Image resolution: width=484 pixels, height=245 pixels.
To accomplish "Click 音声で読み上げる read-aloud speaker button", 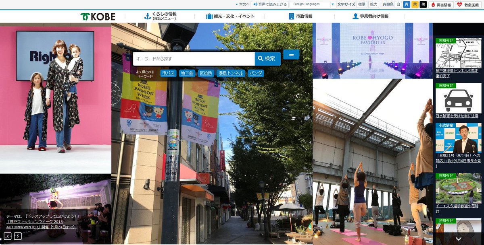I will 270,4.
